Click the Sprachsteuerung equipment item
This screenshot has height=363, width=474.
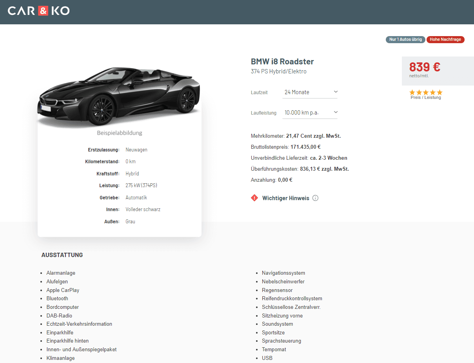[281, 341]
